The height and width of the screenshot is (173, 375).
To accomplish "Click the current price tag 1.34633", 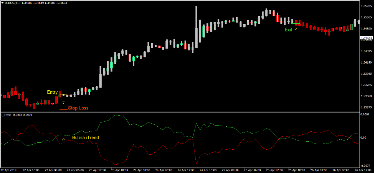I will coord(367,38).
